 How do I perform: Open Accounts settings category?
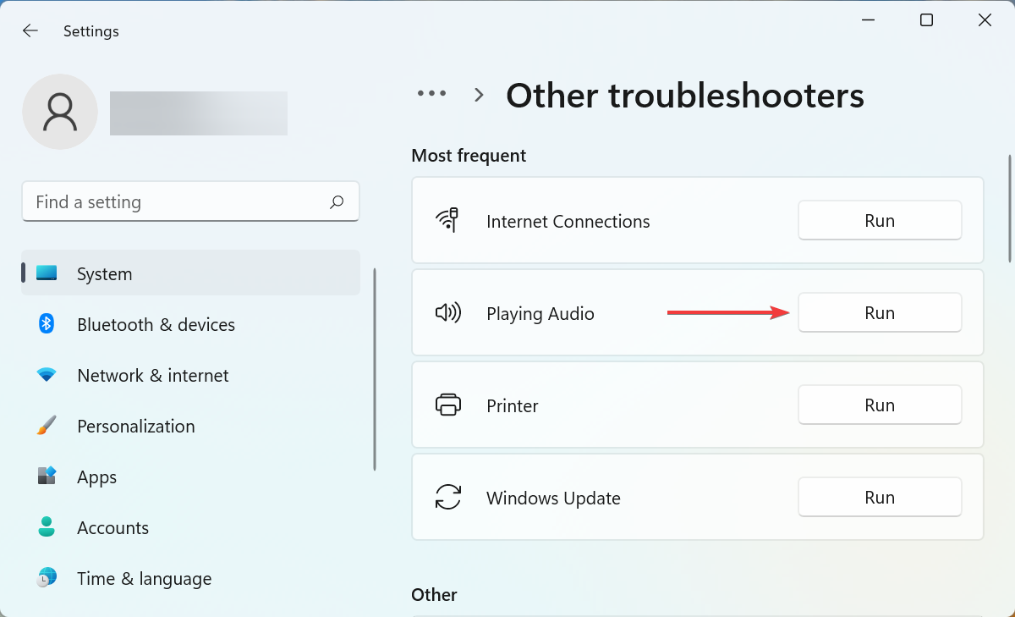[190, 527]
